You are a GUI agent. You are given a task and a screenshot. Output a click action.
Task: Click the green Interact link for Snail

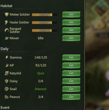coord(41,89)
